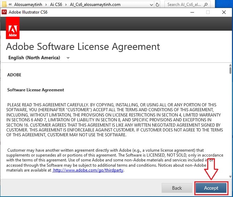Click the license agreement scrollbar thumb
Screen dimensions: 233x197
click(230, 70)
